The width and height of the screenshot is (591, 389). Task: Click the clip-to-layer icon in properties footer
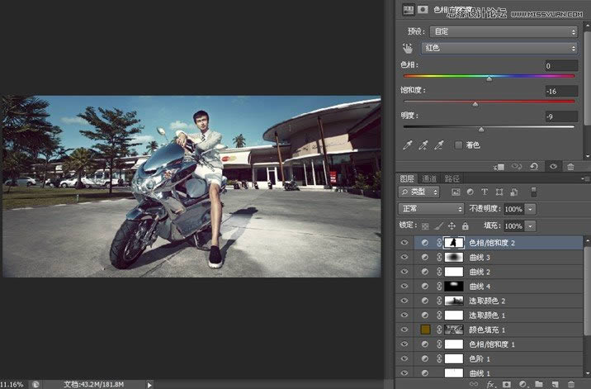[x=499, y=166]
